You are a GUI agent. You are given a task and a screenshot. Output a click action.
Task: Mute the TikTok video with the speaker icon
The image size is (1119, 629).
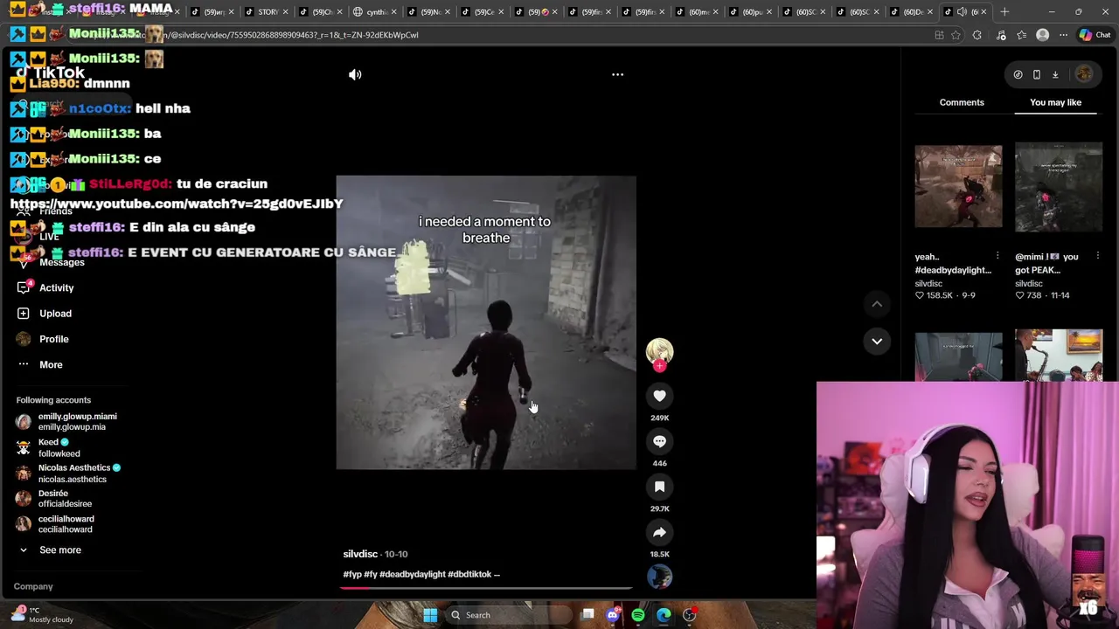(x=355, y=74)
